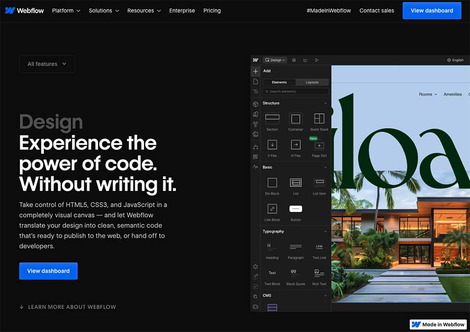Open the #MadeInWebflow link

click(328, 10)
